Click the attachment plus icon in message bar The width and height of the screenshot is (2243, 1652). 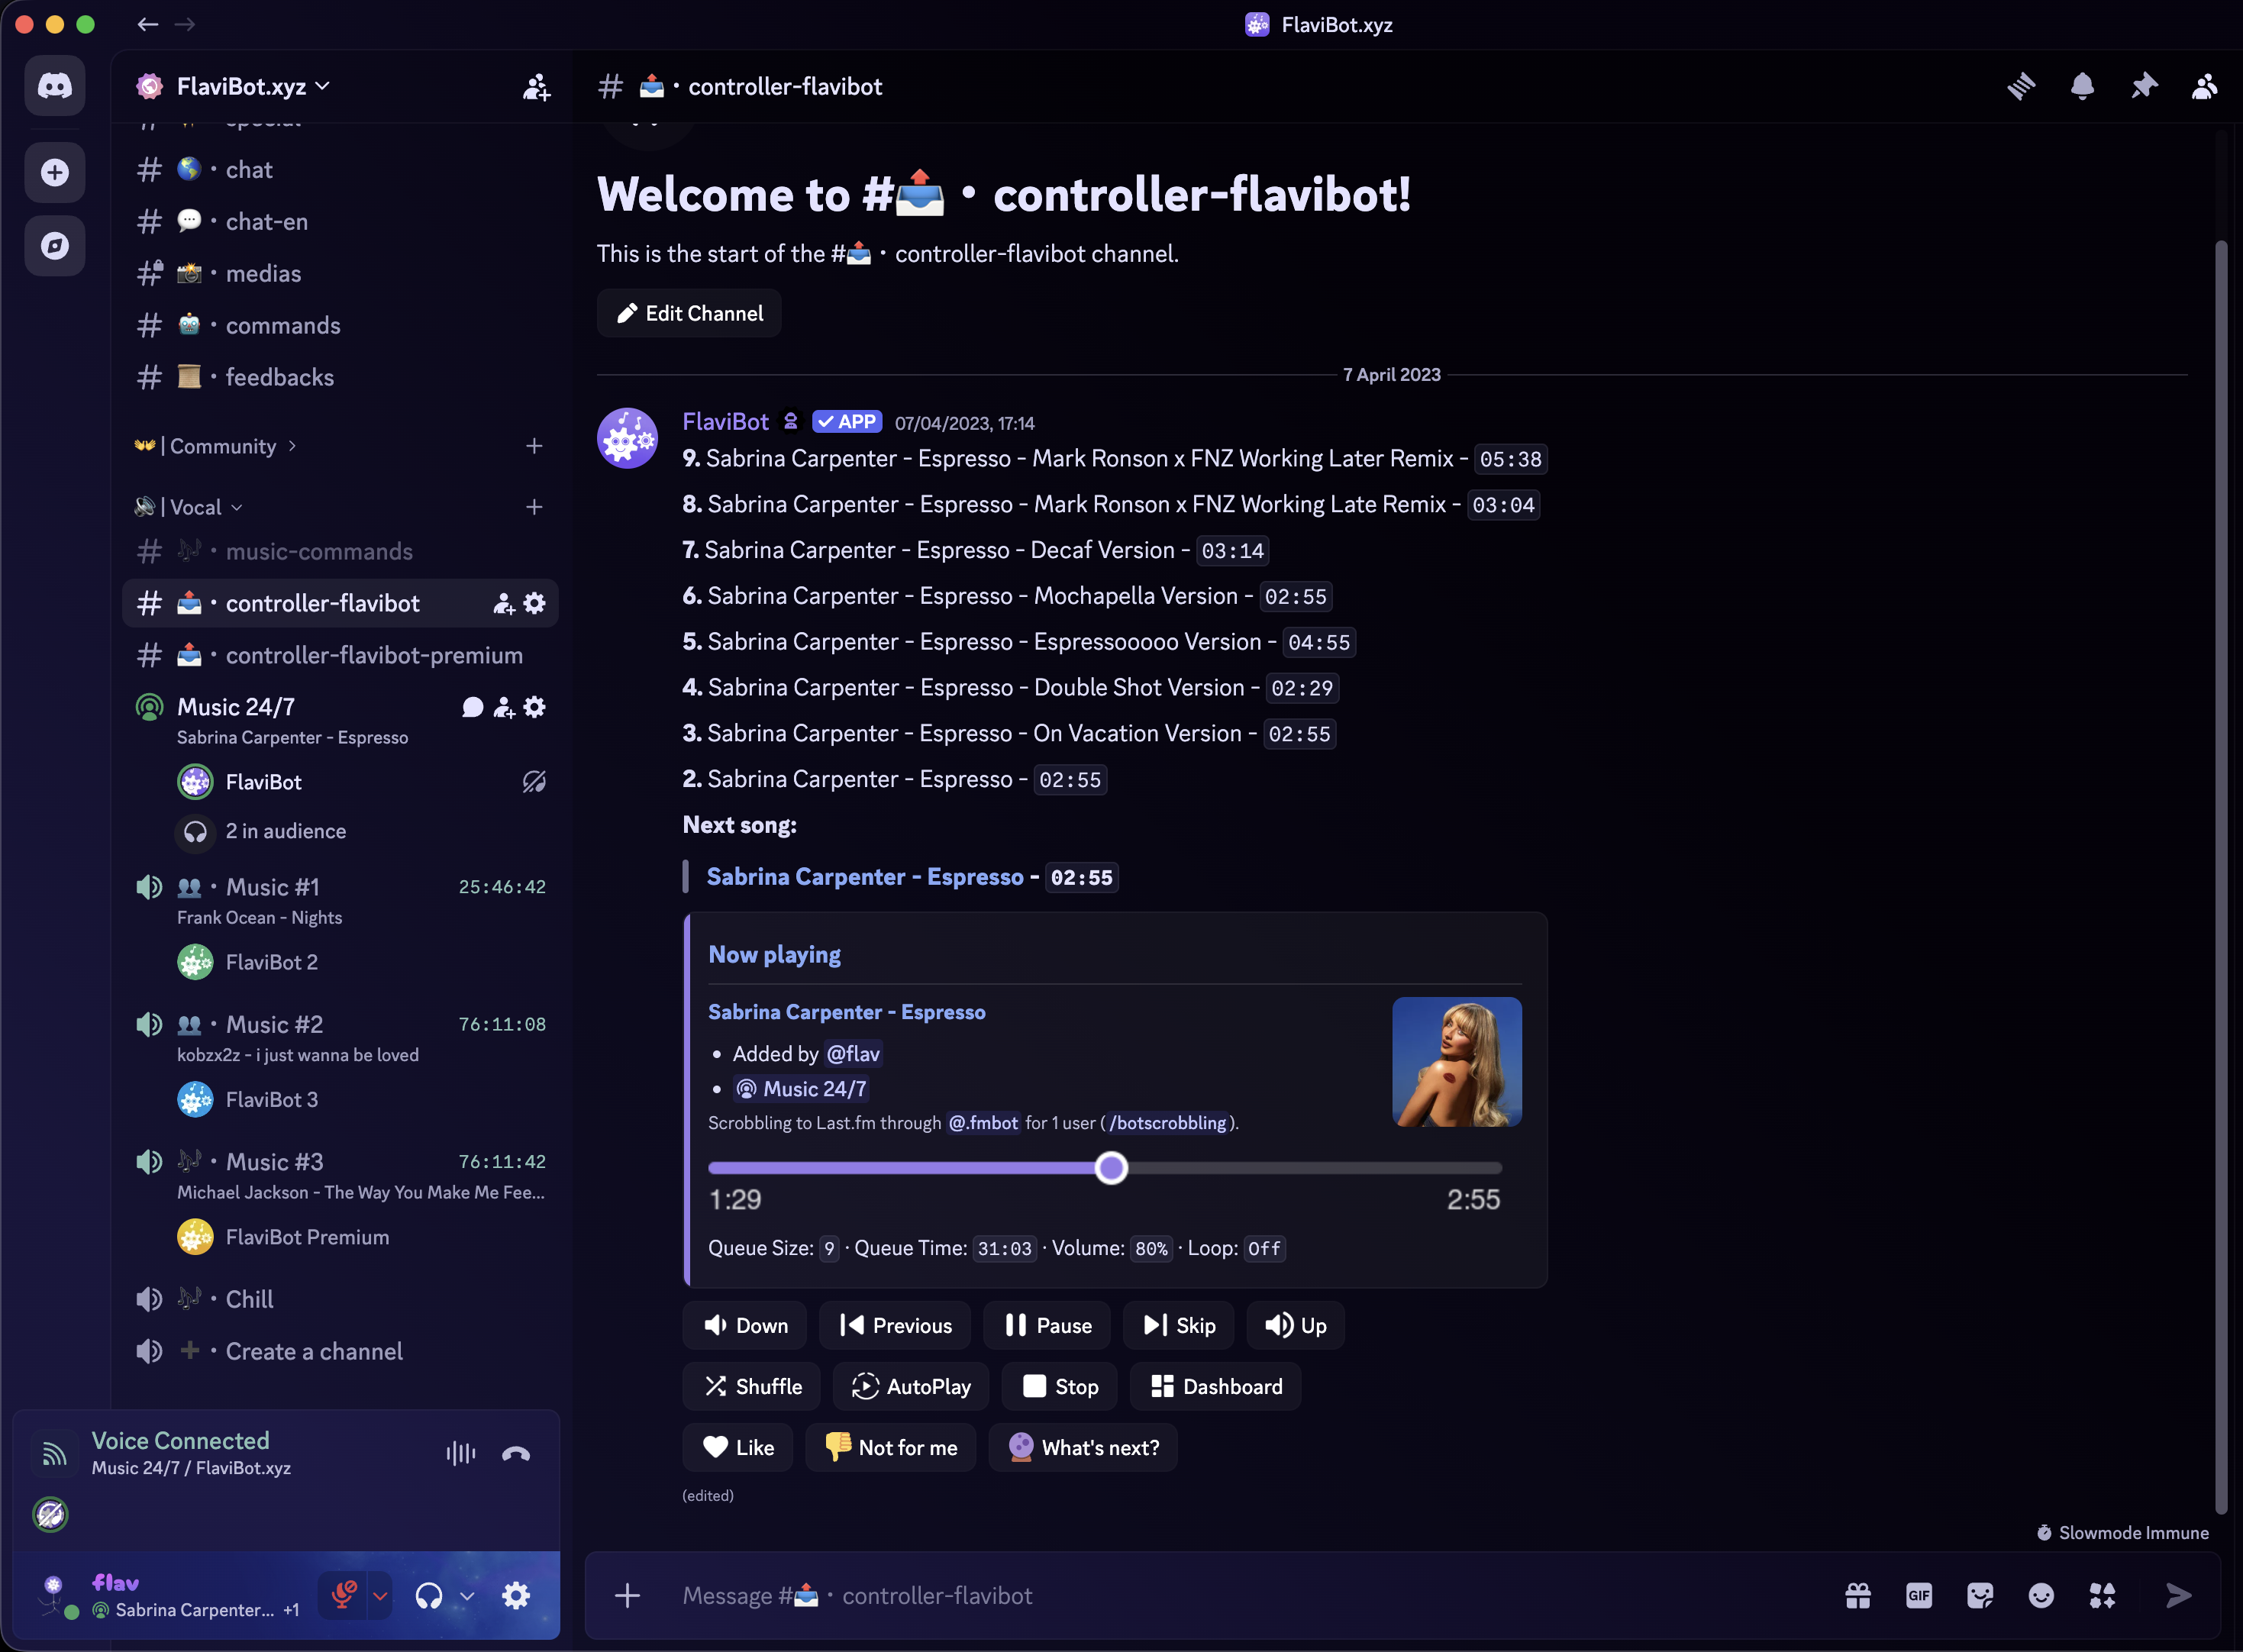627,1595
